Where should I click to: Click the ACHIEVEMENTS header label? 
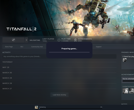click(x=85, y=39)
